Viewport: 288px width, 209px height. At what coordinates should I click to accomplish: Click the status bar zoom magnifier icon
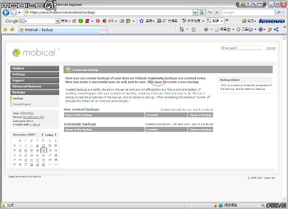coord(263,205)
